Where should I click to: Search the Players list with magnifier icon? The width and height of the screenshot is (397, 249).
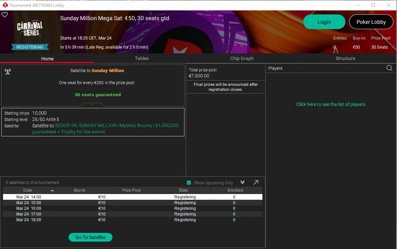pyautogui.click(x=389, y=68)
